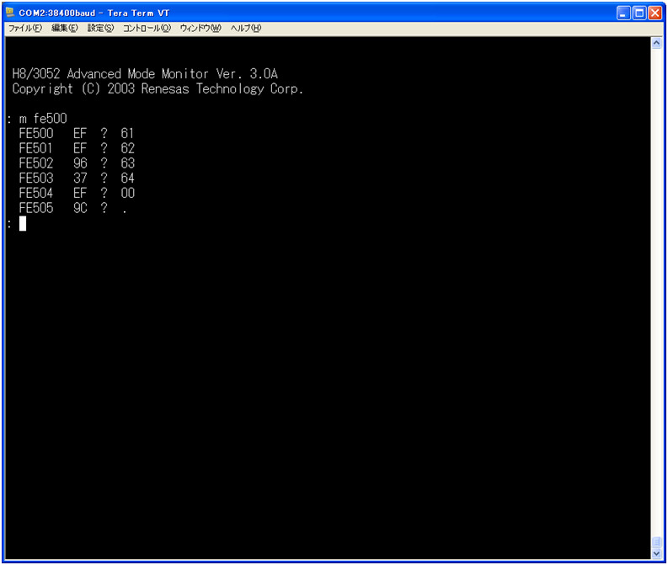Click the scrollbar thumb at the bottom
Screen dimensions: 668x565
(x=656, y=541)
